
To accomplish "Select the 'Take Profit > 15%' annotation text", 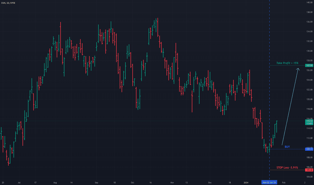I will click(287, 63).
